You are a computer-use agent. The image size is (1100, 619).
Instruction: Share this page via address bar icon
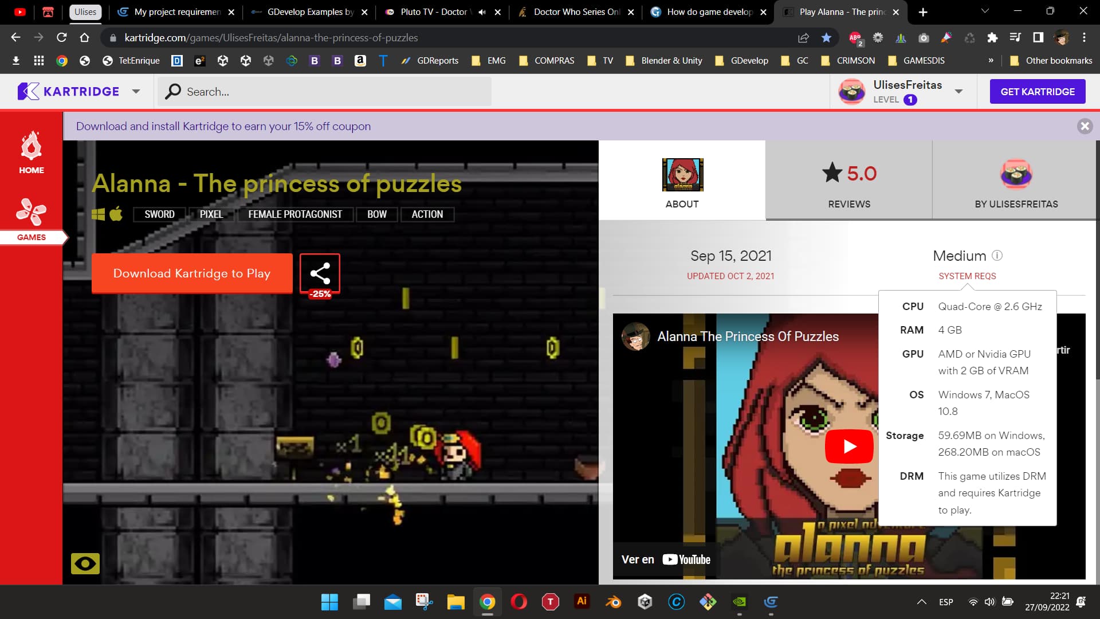click(803, 37)
